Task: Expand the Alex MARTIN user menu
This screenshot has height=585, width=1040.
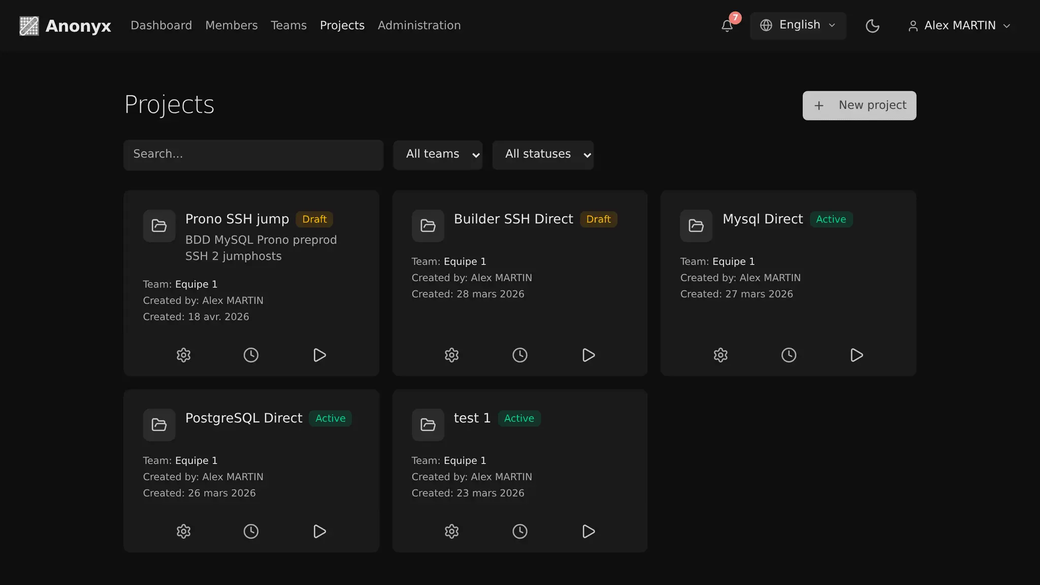Action: point(959,26)
